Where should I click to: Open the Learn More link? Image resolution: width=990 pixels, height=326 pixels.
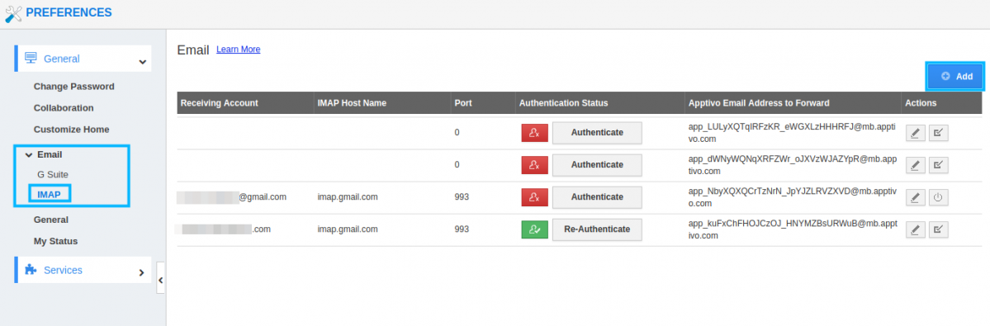coord(238,50)
